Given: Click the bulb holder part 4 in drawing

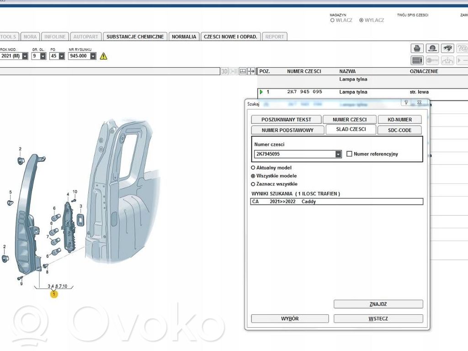Looking at the screenshot, I should pyautogui.click(x=69, y=227).
